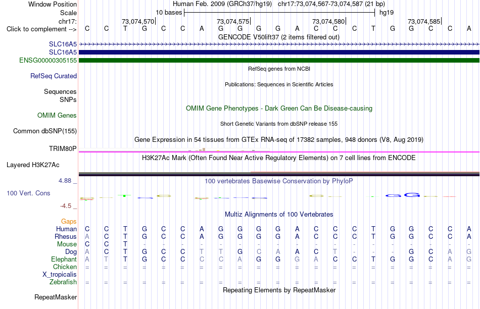Click the 100 Vert. Cons track label
The height and width of the screenshot is (309, 480).
28,193
